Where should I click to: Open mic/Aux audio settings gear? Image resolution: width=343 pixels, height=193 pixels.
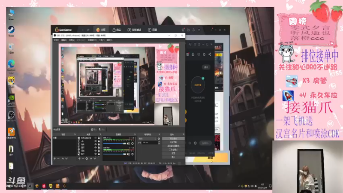[132, 144]
